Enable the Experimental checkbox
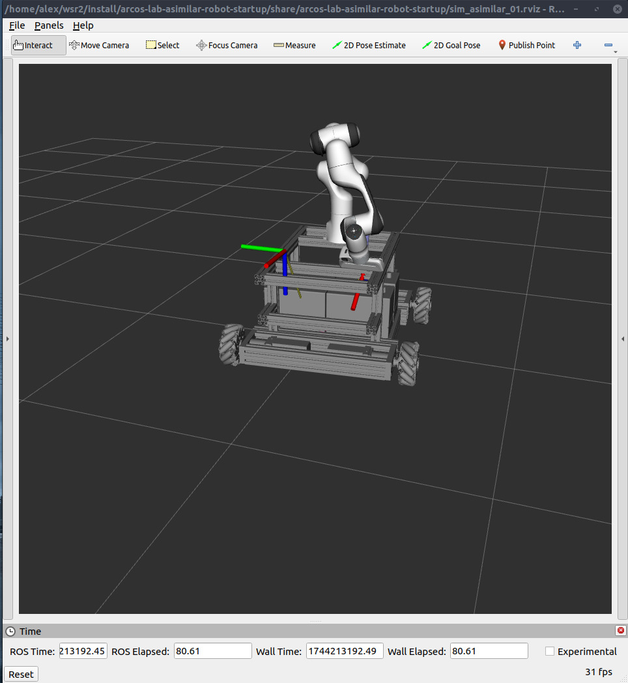Image resolution: width=628 pixels, height=683 pixels. (549, 651)
